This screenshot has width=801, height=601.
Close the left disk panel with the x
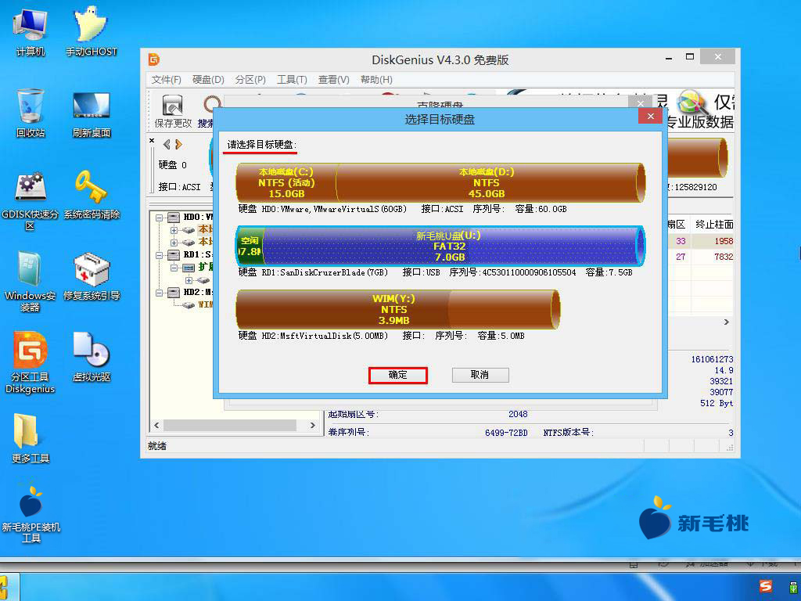(152, 141)
